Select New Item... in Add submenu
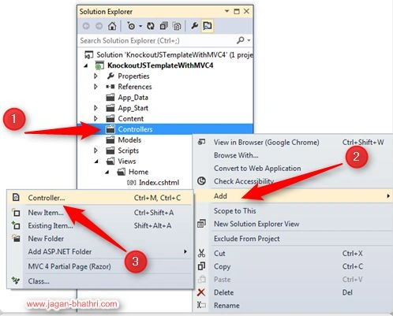The height and width of the screenshot is (316, 393). click(99, 213)
